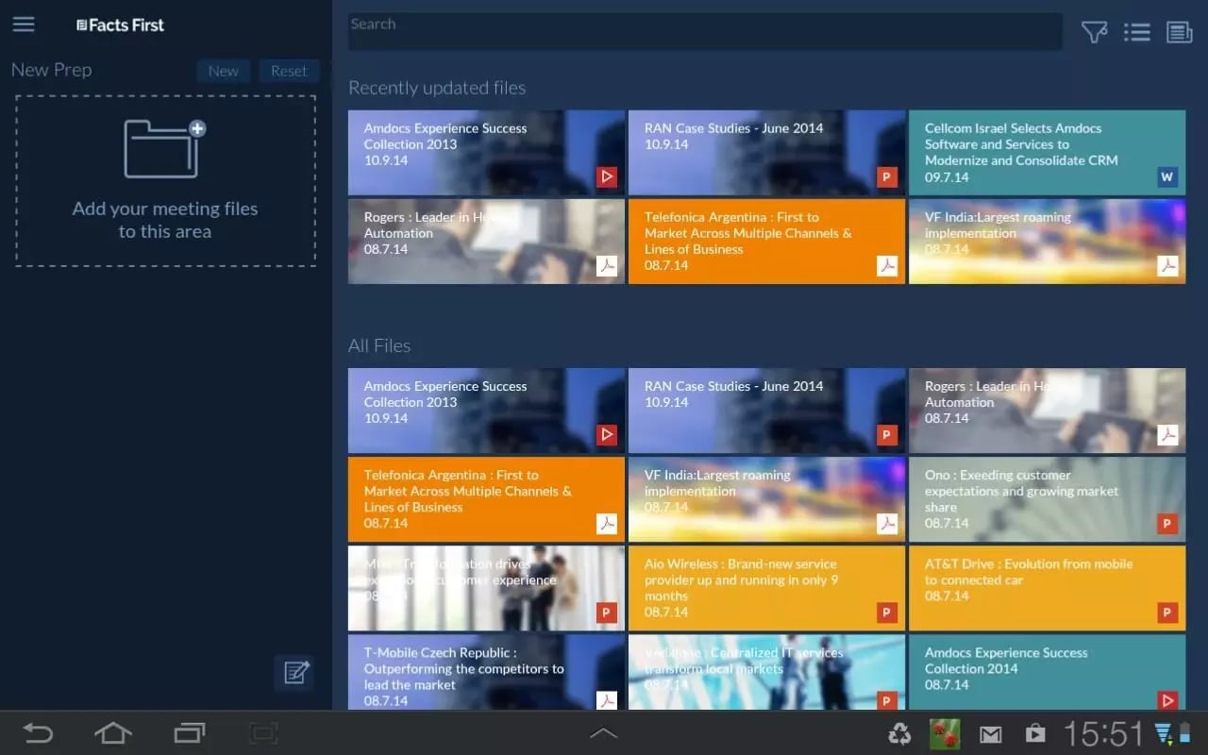Tap the 15:51 clock in status bar
The width and height of the screenshot is (1208, 755).
pyautogui.click(x=1103, y=733)
